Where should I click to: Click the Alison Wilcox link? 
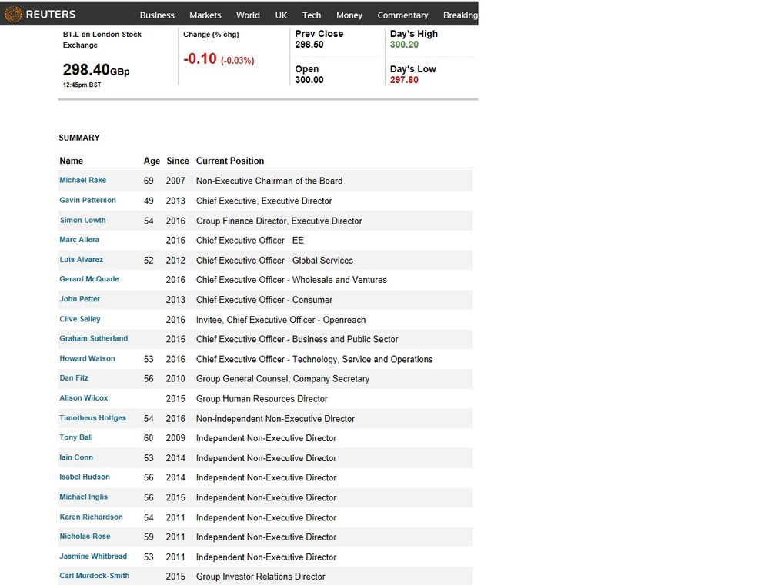pos(84,398)
